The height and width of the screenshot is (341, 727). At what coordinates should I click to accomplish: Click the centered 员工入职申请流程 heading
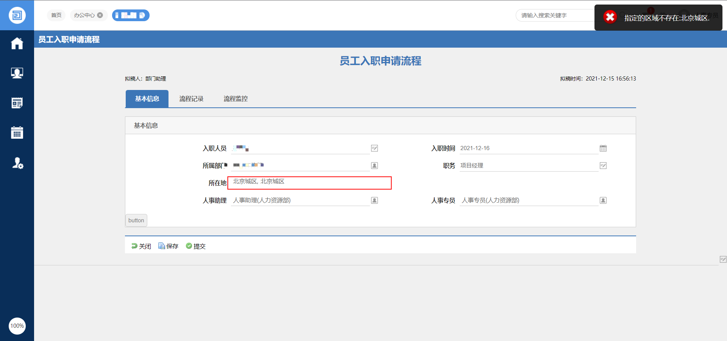[x=381, y=61]
